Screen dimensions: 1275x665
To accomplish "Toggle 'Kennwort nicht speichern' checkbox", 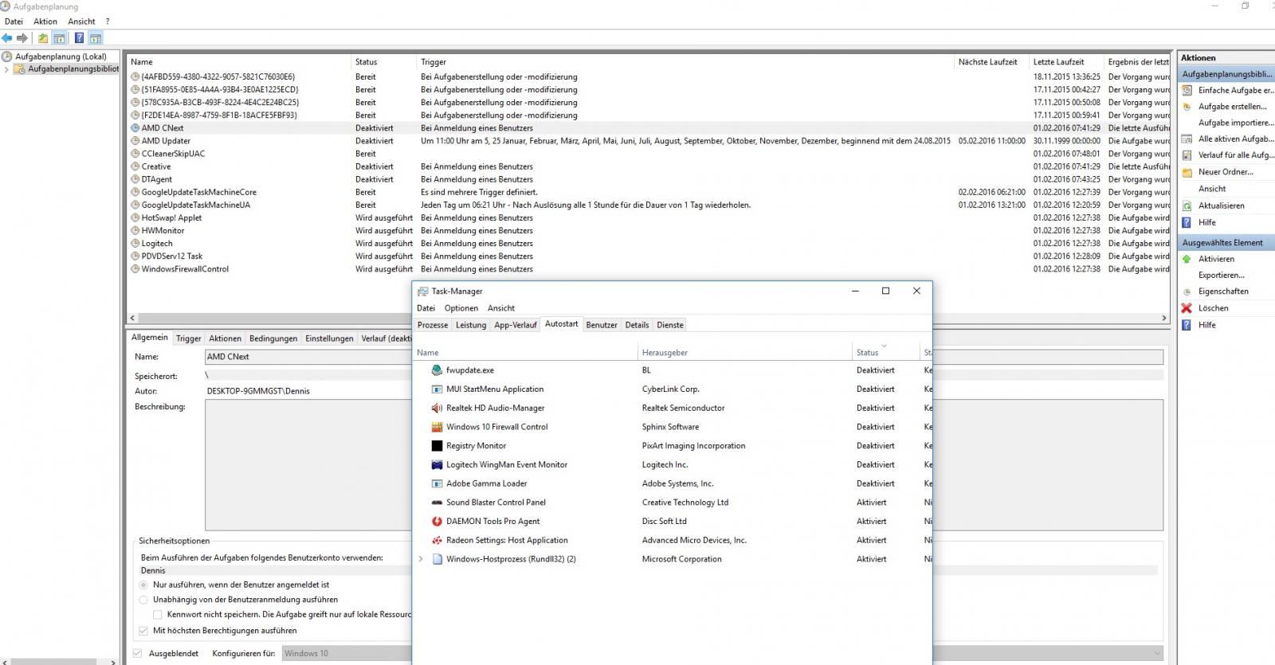I will (x=158, y=615).
